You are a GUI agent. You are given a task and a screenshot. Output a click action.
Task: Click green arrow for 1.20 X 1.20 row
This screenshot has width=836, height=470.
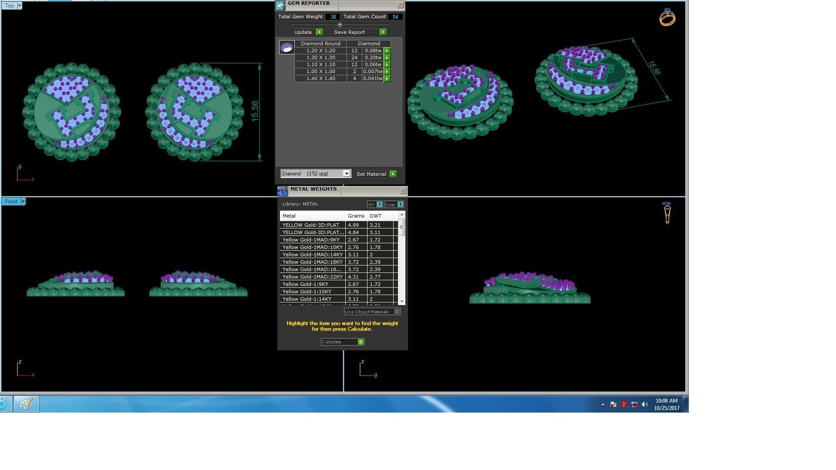pyautogui.click(x=387, y=51)
